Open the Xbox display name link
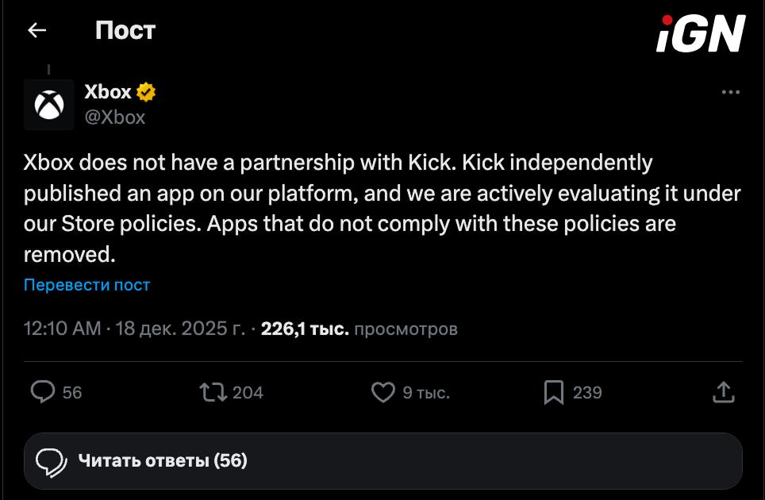The image size is (765, 500). 108,92
